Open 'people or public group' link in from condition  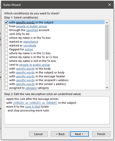click(32, 26)
